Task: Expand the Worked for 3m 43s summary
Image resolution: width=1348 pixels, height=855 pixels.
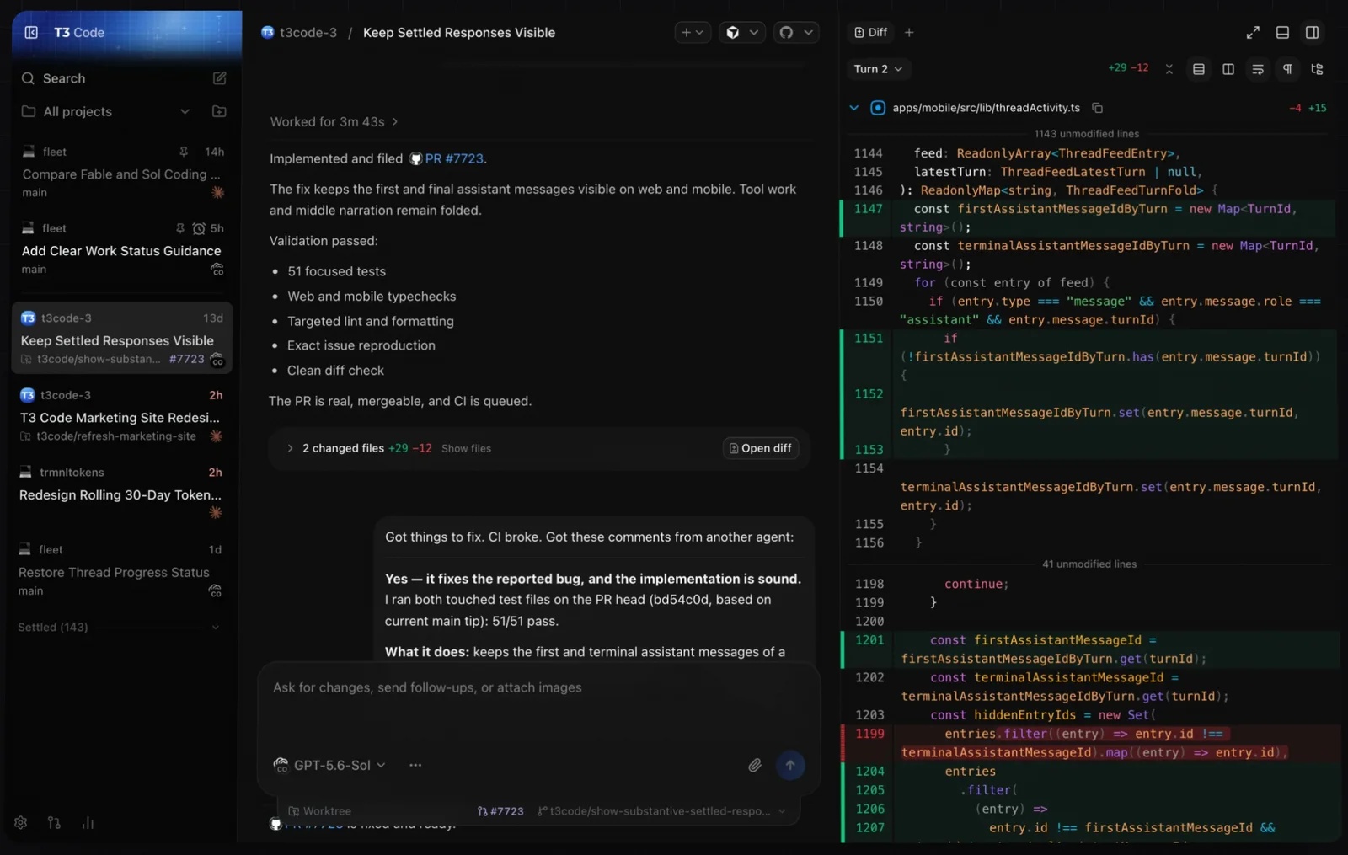Action: tap(334, 121)
